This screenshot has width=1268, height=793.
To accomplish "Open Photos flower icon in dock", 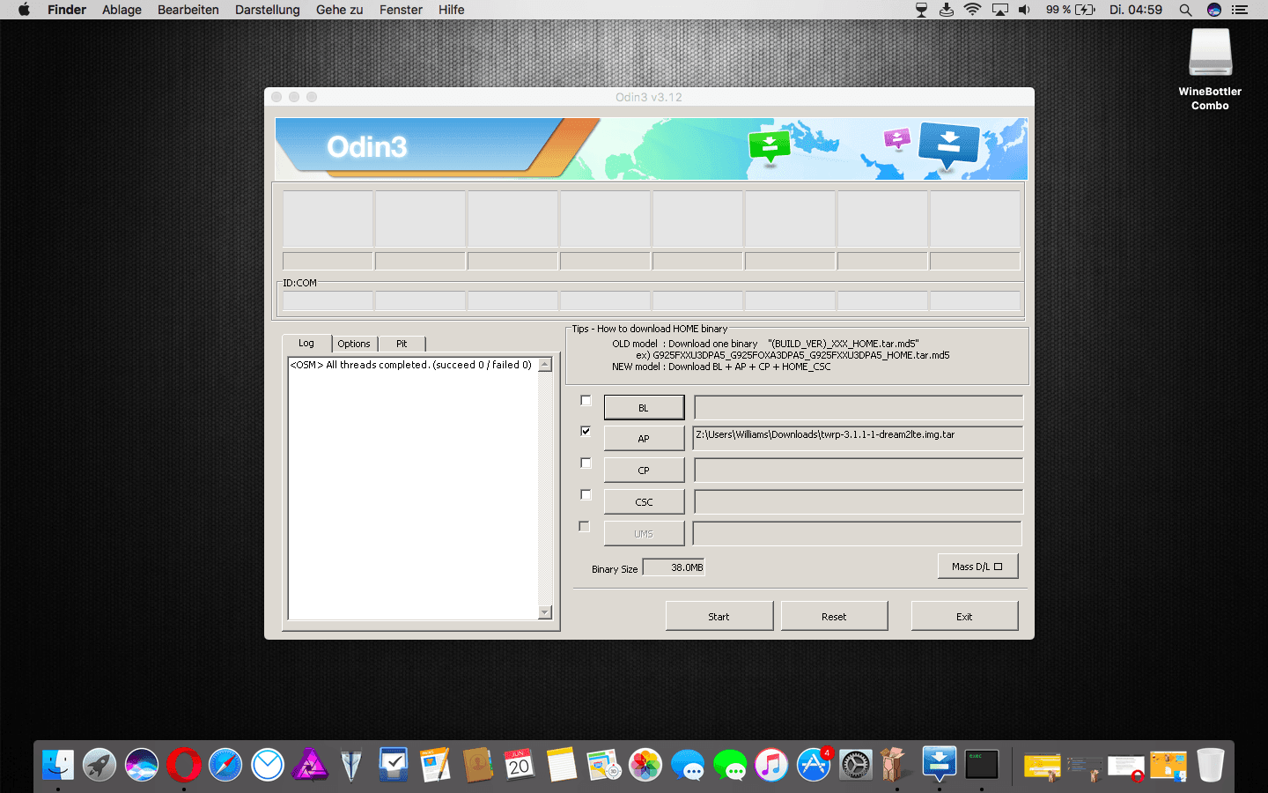I will click(645, 765).
